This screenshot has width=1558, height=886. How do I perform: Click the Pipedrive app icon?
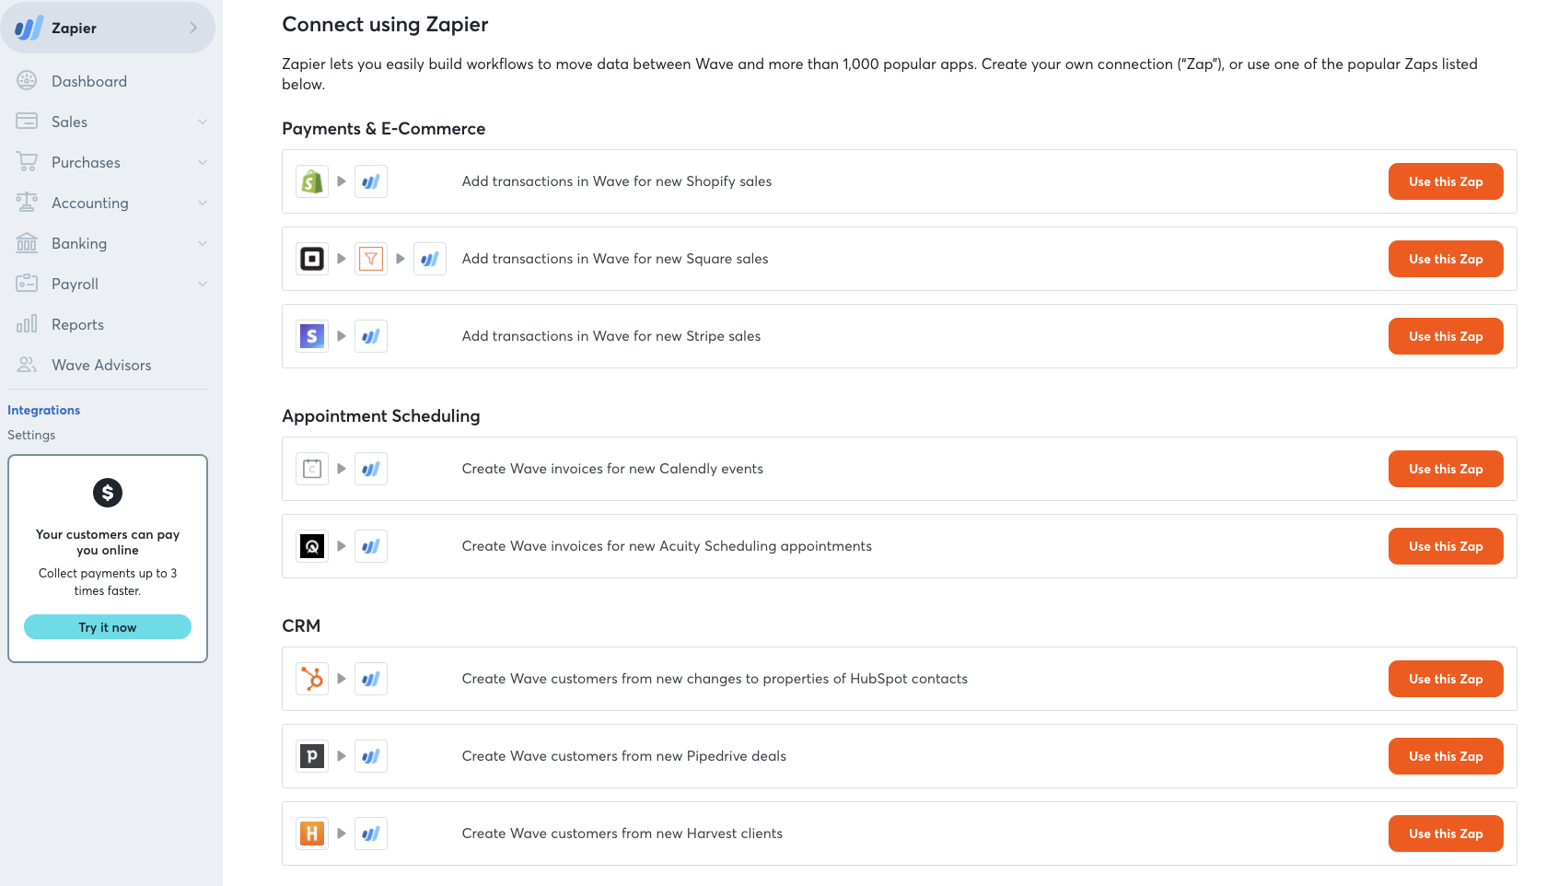pos(312,756)
